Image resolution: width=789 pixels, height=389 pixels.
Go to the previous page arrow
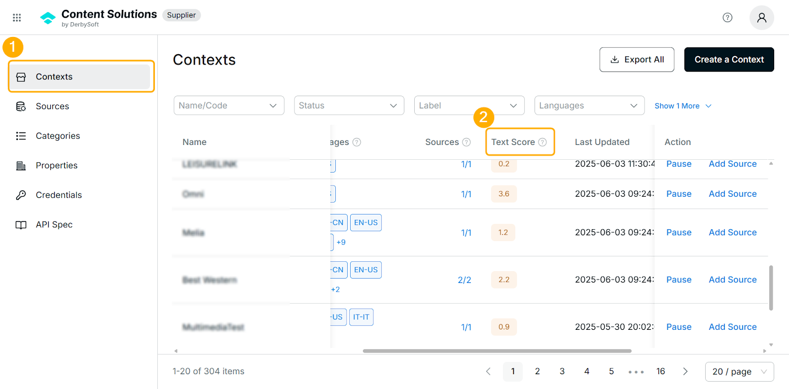pyautogui.click(x=488, y=371)
